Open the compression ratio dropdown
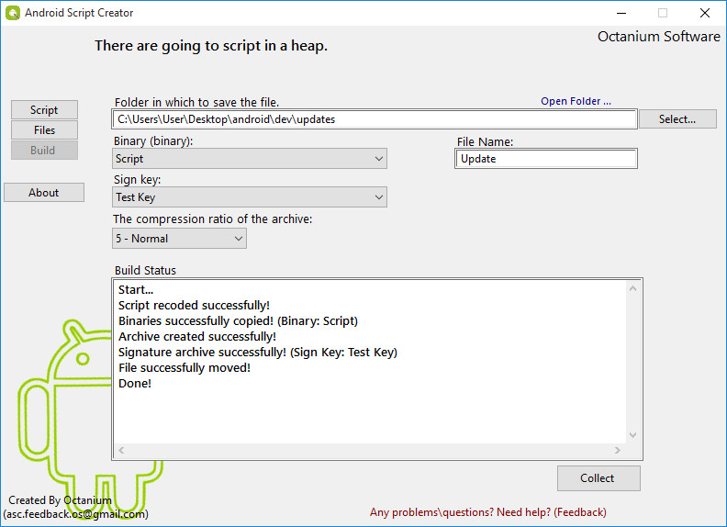 (x=179, y=239)
